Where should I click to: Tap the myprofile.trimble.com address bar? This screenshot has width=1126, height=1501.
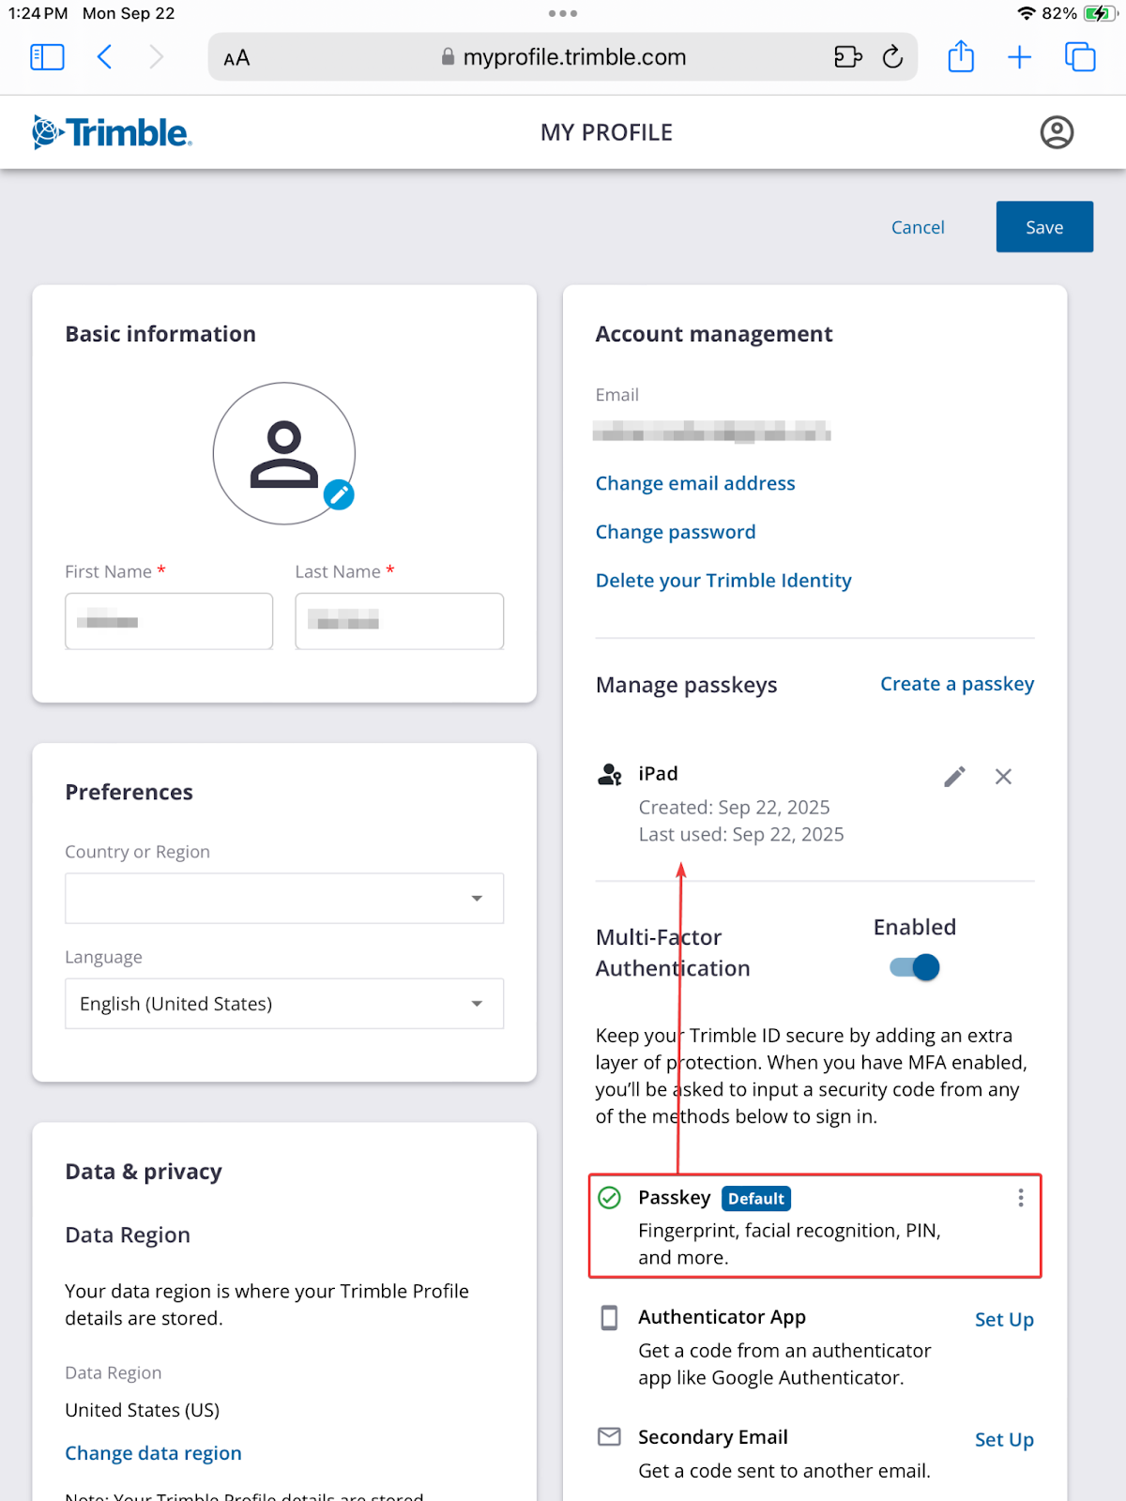[x=563, y=57]
